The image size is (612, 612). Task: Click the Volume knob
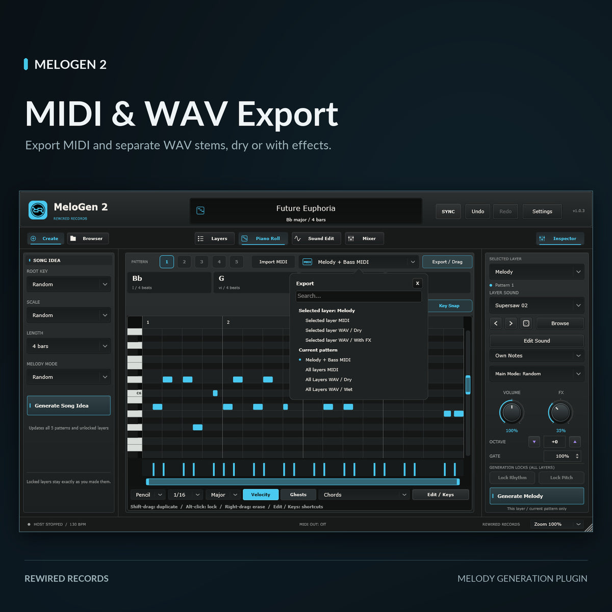point(512,412)
